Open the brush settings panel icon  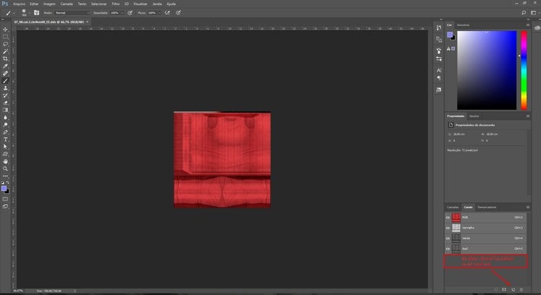(x=36, y=13)
